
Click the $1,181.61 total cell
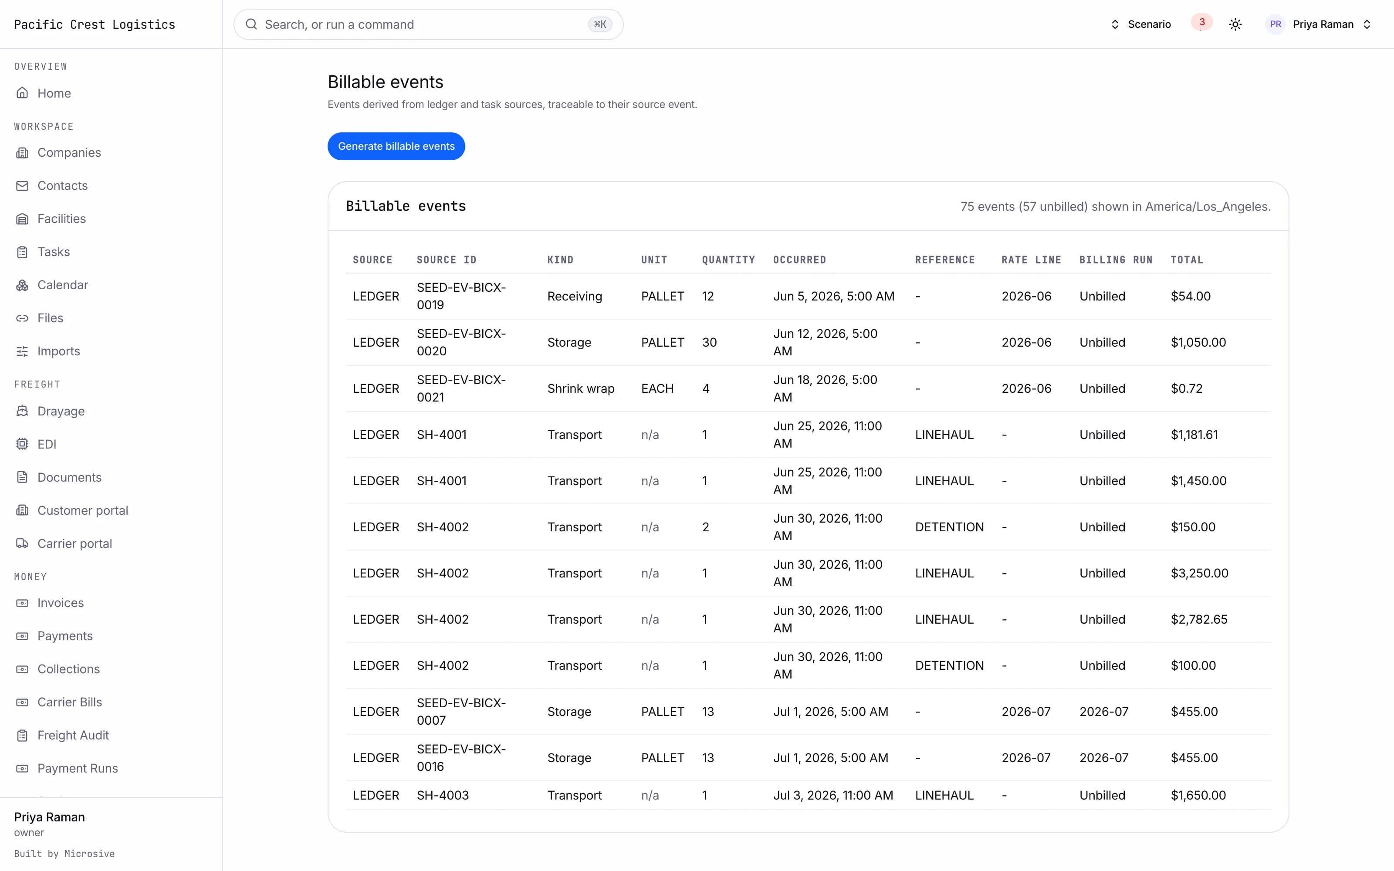click(x=1194, y=434)
